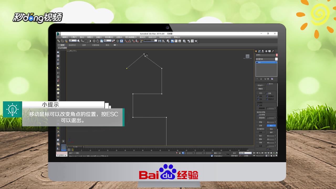Click the Unlink Selection tool

click(x=62, y=41)
